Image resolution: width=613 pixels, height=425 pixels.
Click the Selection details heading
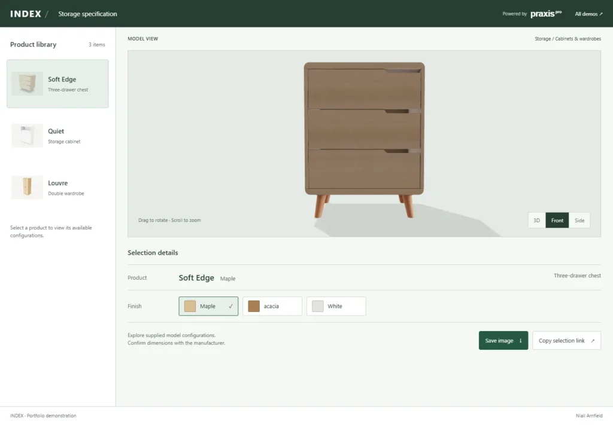pyautogui.click(x=153, y=252)
